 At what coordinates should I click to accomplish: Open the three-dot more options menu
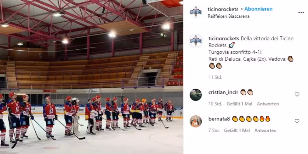(301, 13)
